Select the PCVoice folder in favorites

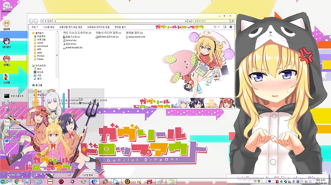pyautogui.click(x=39, y=56)
